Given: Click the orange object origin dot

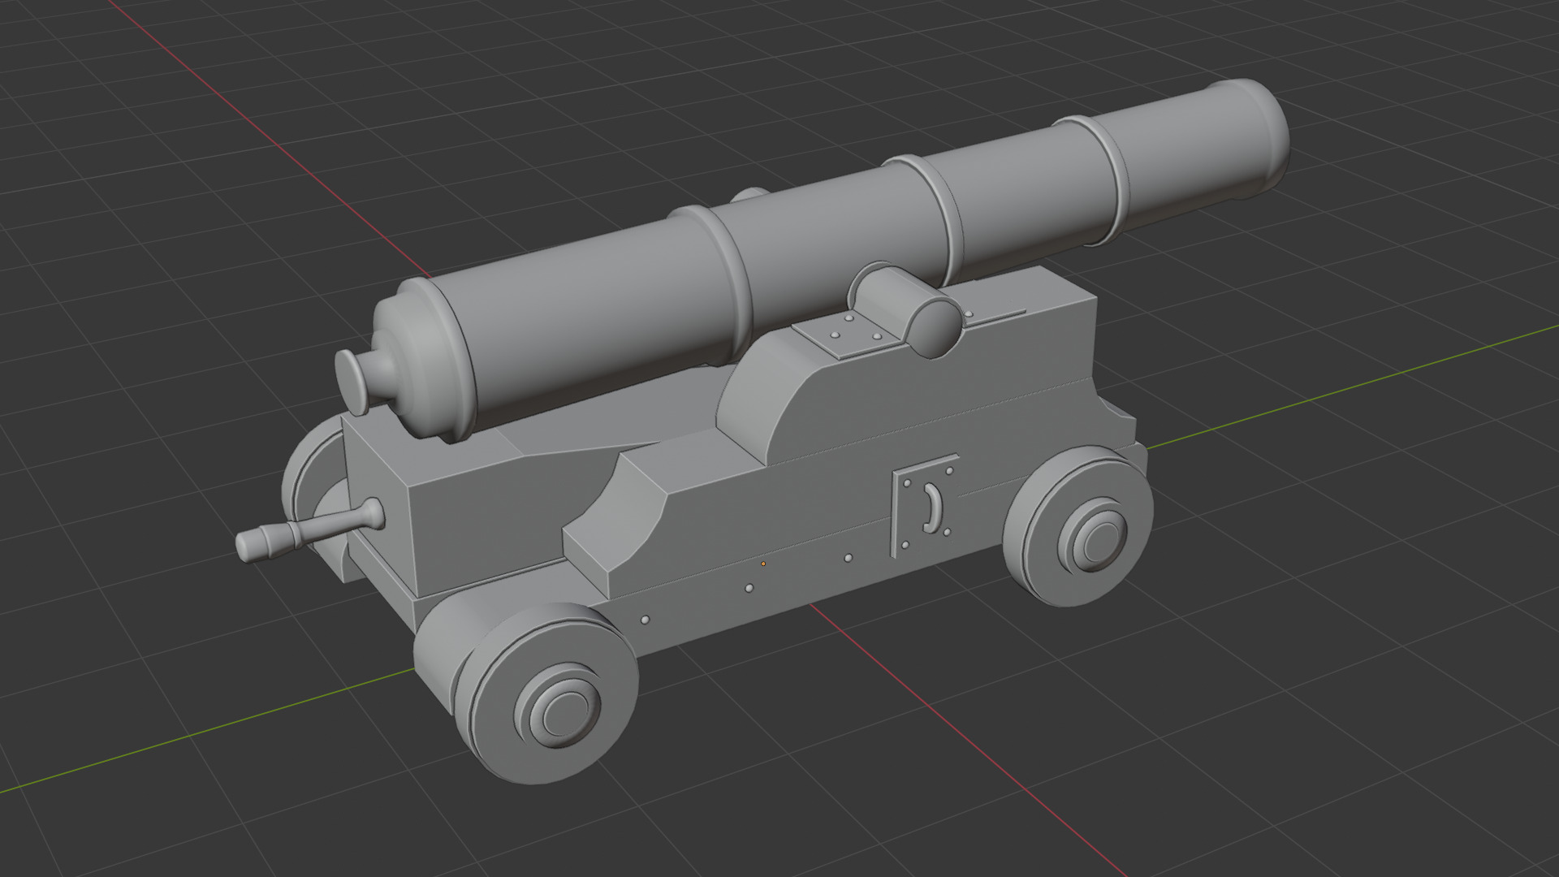Looking at the screenshot, I should [x=763, y=564].
